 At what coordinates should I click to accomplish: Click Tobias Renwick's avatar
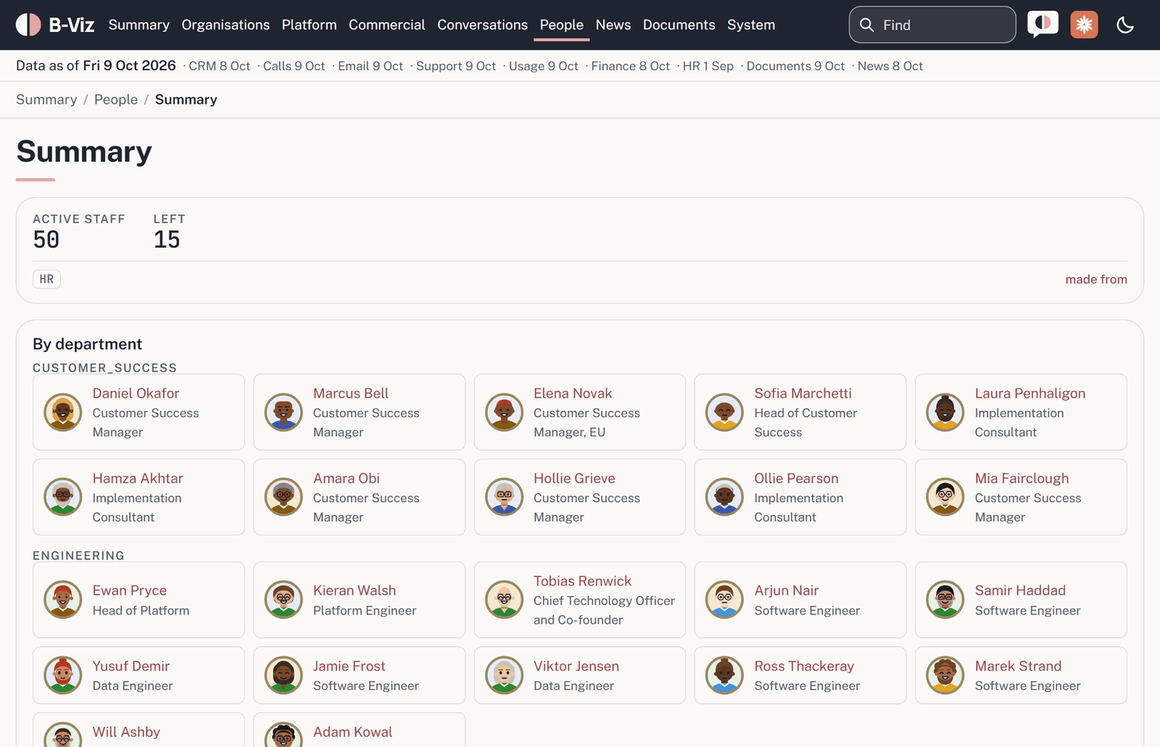504,600
